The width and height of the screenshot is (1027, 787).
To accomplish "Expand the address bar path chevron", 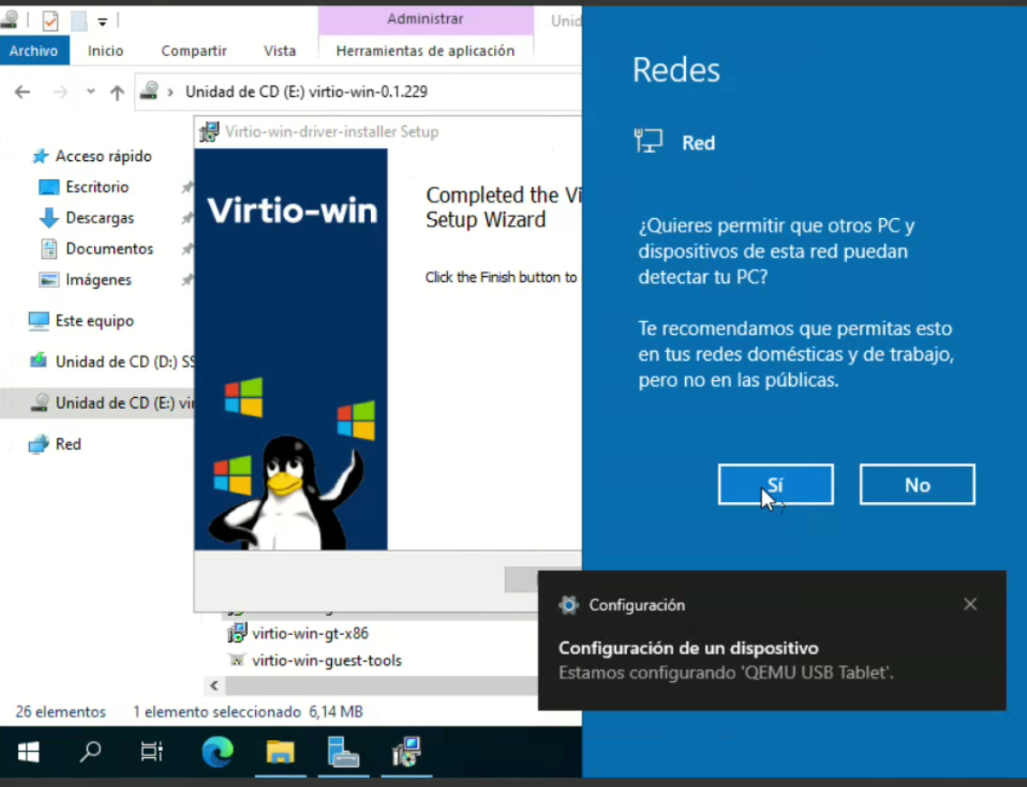I will 170,91.
